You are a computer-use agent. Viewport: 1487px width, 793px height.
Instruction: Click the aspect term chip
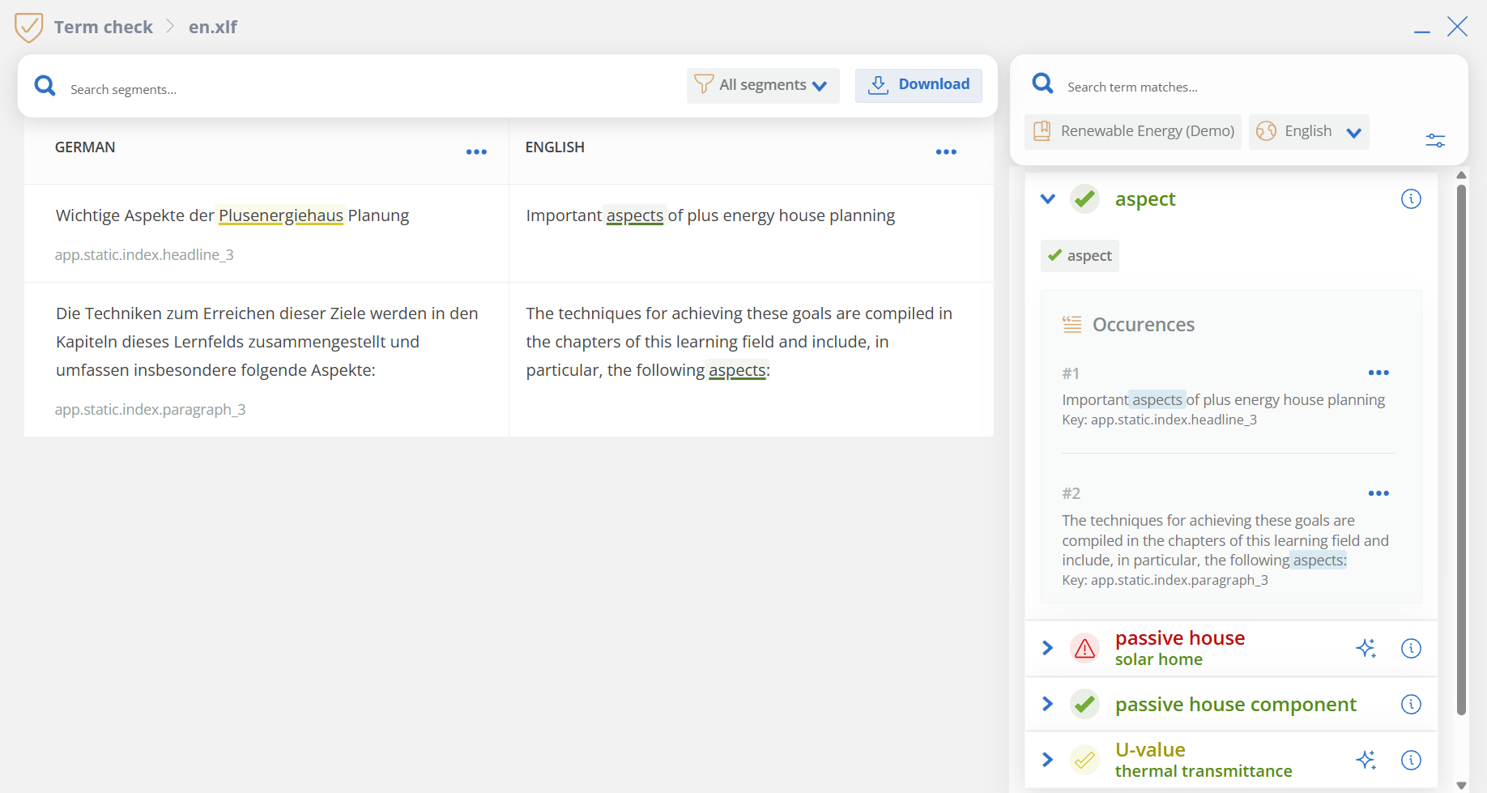tap(1080, 256)
